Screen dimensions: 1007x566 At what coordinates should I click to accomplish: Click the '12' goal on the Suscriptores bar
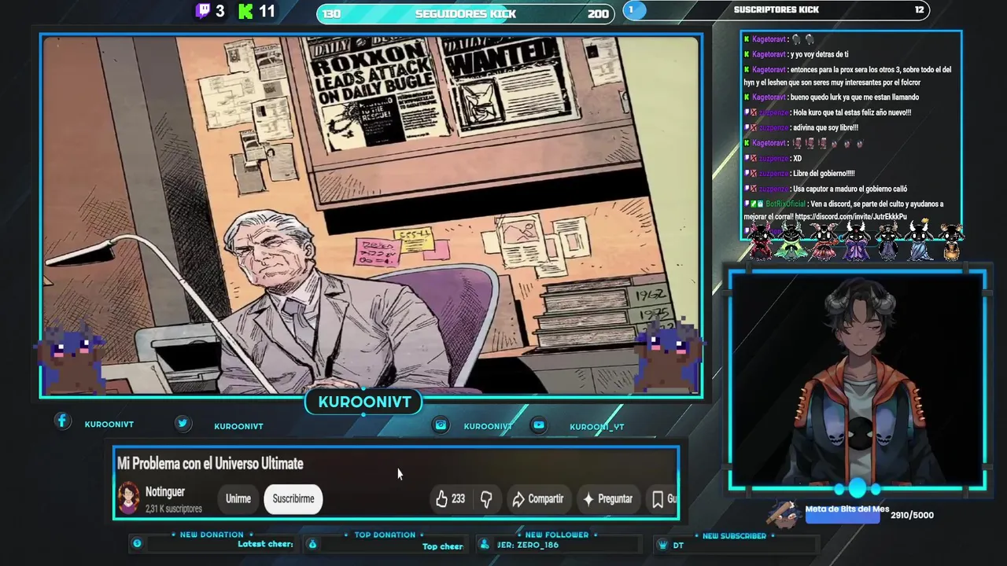(x=919, y=9)
